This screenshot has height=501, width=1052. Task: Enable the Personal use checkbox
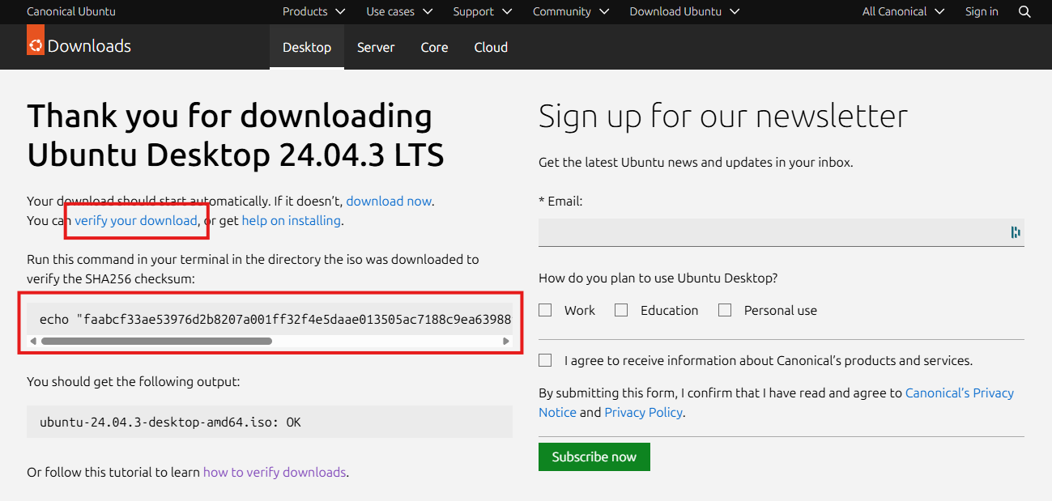pos(725,310)
